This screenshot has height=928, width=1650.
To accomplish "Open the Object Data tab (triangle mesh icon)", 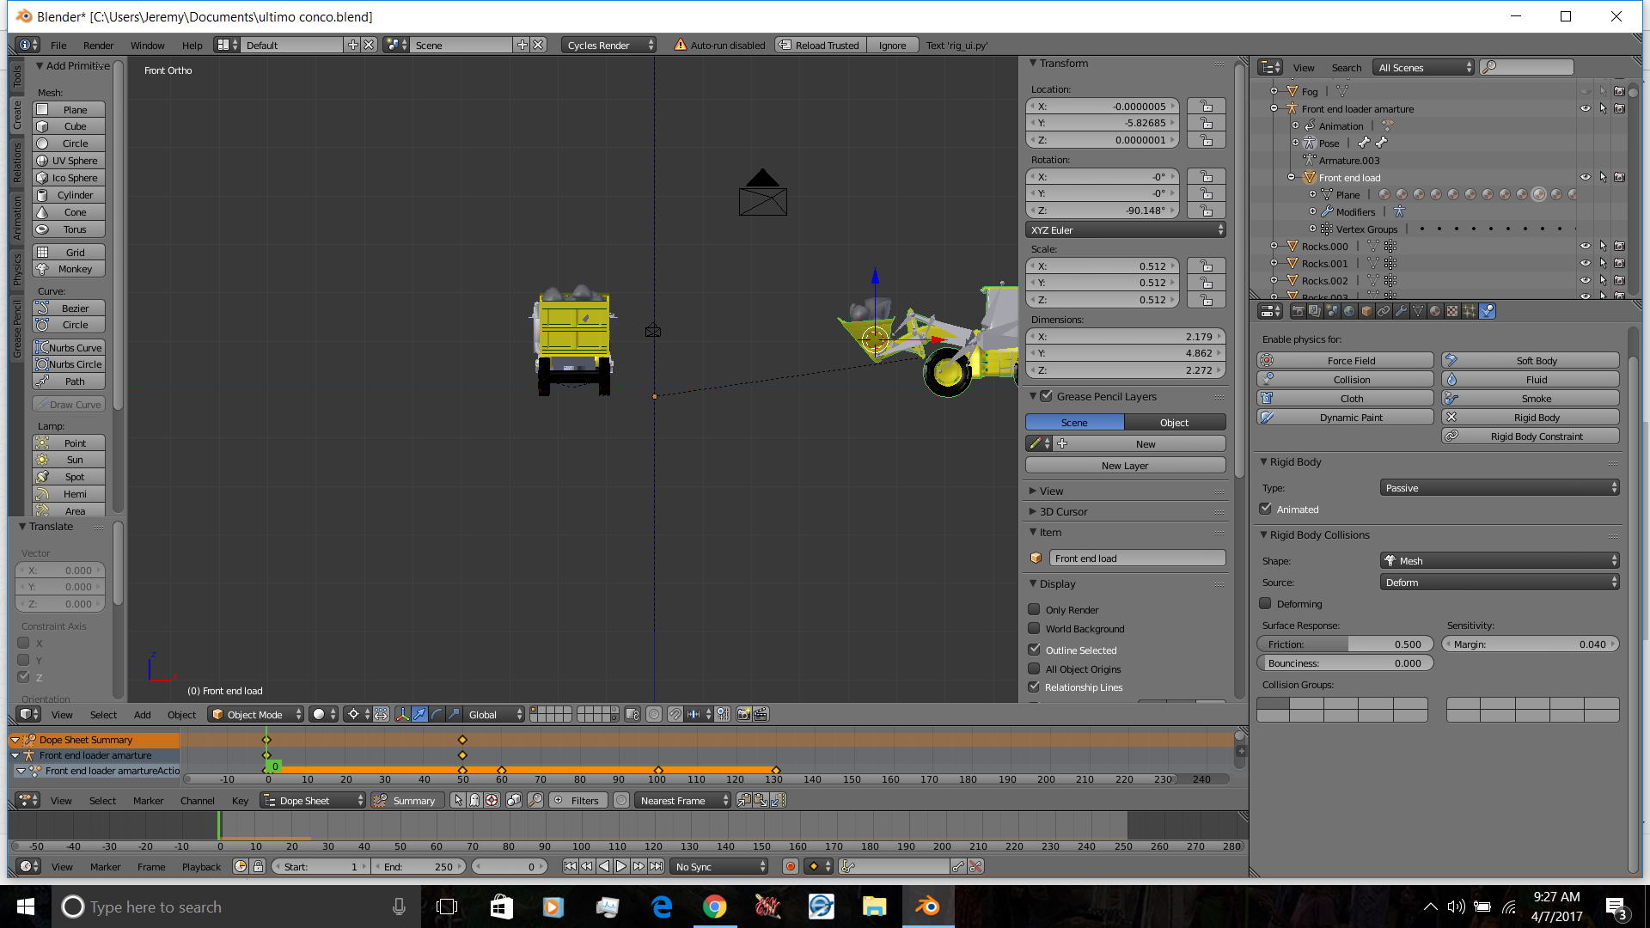I will click(1418, 311).
